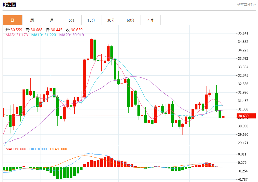Click the DIFF:0.000 label
This screenshot has height=182, width=258.
coord(38,149)
